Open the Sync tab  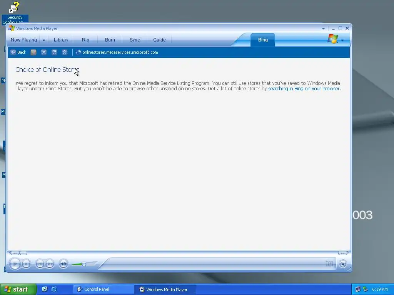(135, 40)
